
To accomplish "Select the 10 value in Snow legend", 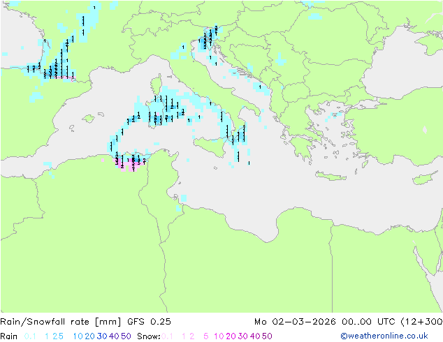I will tap(219, 336).
